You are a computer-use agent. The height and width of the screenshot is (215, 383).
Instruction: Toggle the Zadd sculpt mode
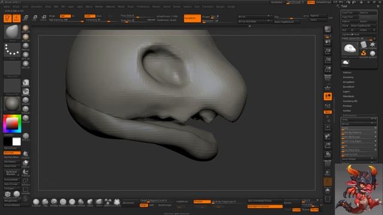pyautogui.click(x=90, y=16)
